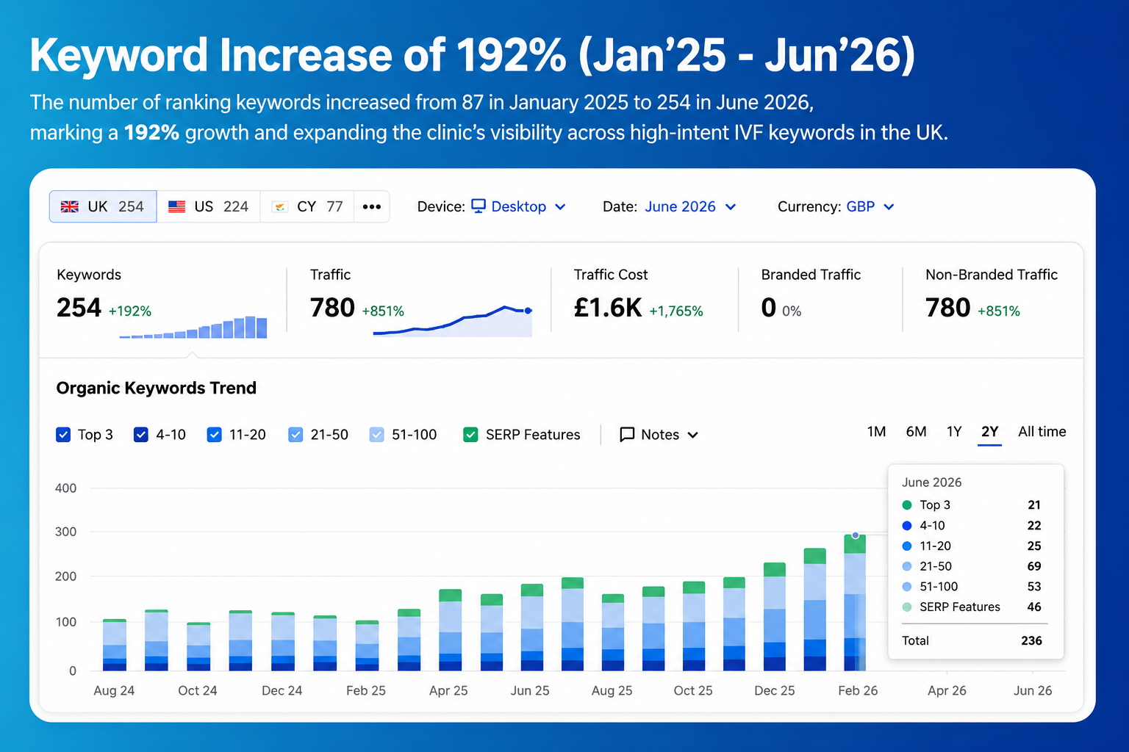Click the 'Organic Keywords Trend' heading
Viewport: 1129px width, 752px height.
click(157, 388)
